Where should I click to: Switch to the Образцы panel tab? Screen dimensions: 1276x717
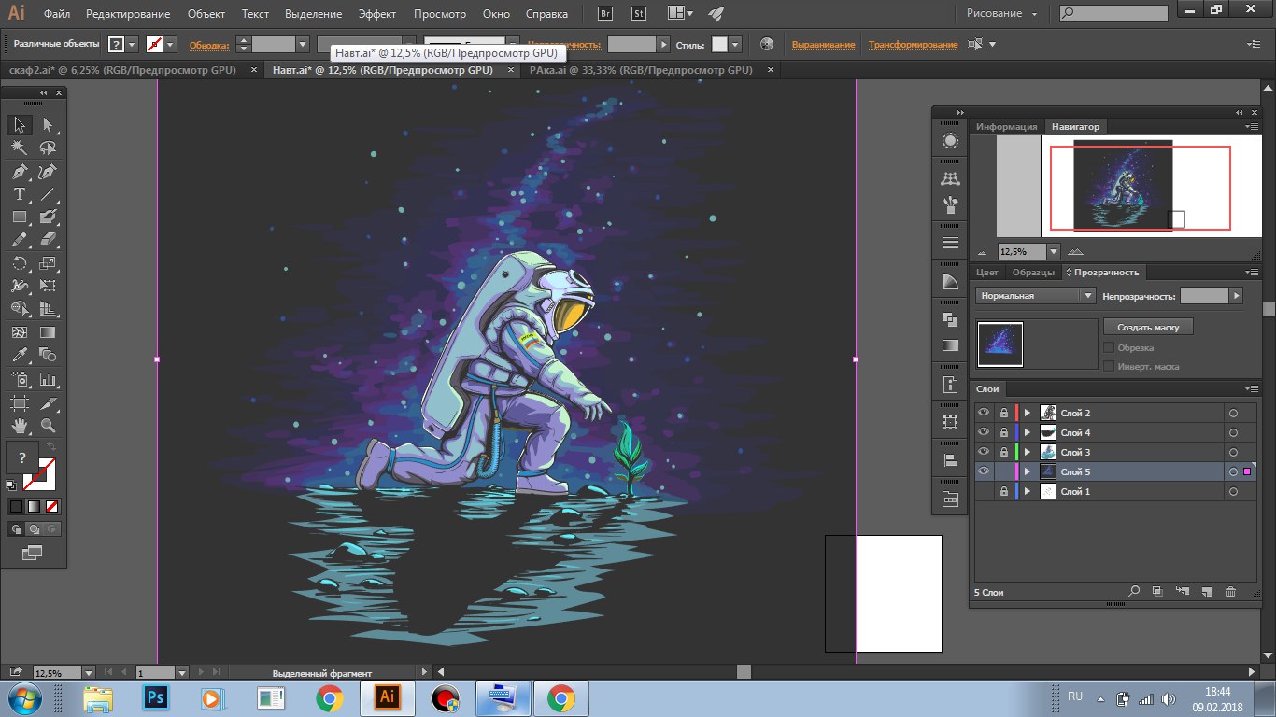tap(1033, 272)
